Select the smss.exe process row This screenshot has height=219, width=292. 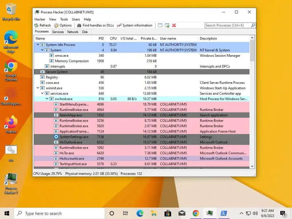coord(141,56)
